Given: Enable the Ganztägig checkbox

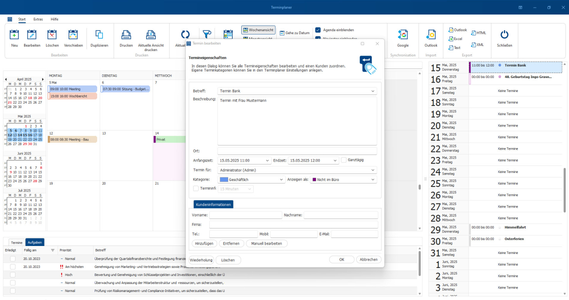Looking at the screenshot, I should coord(344,160).
